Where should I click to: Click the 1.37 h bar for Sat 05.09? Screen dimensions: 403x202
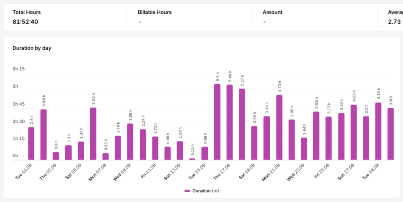click(81, 151)
